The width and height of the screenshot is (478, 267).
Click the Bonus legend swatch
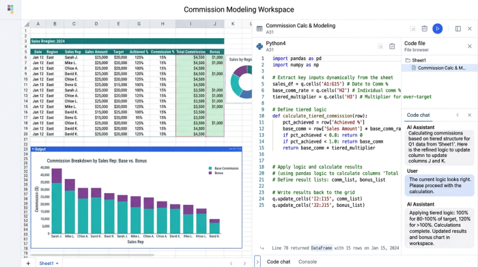point(210,173)
